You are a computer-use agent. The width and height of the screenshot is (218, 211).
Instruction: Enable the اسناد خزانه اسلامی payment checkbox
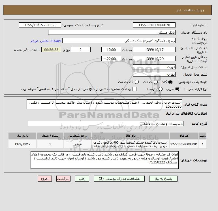coord(134,89)
